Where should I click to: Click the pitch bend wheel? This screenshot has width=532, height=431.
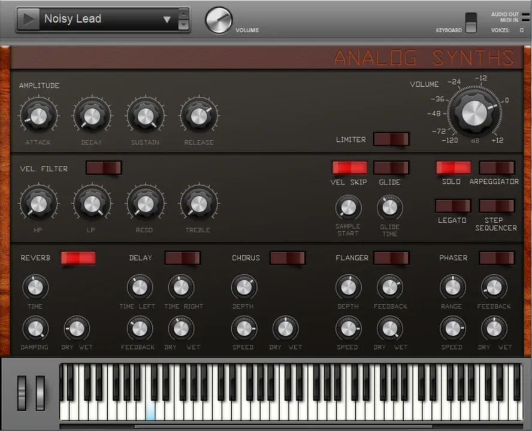coord(22,393)
